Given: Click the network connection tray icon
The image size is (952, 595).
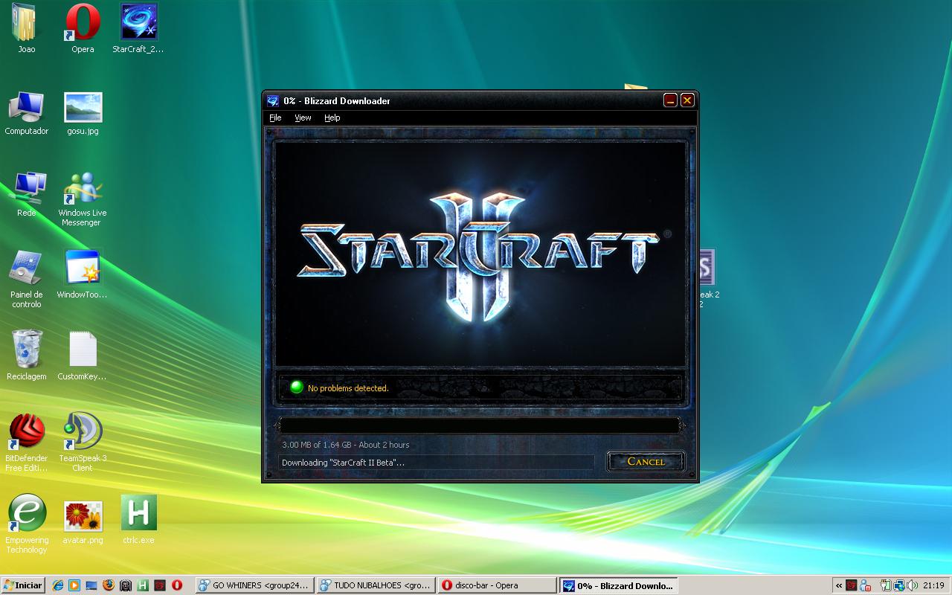Looking at the screenshot, I should (899, 585).
